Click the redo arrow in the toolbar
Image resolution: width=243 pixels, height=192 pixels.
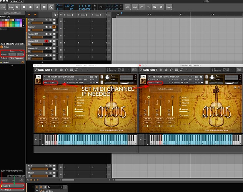coord(148,7)
